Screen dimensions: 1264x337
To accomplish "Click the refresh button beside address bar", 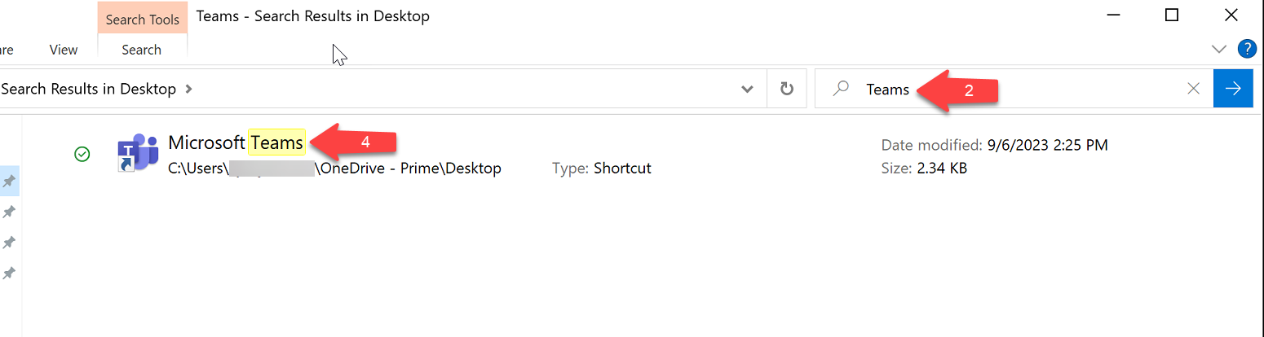I will pyautogui.click(x=787, y=89).
